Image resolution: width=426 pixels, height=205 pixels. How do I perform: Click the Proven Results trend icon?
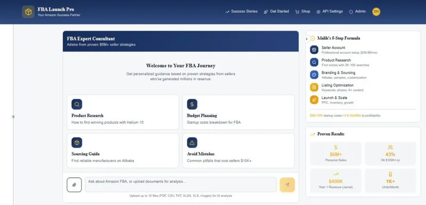[x=313, y=134]
